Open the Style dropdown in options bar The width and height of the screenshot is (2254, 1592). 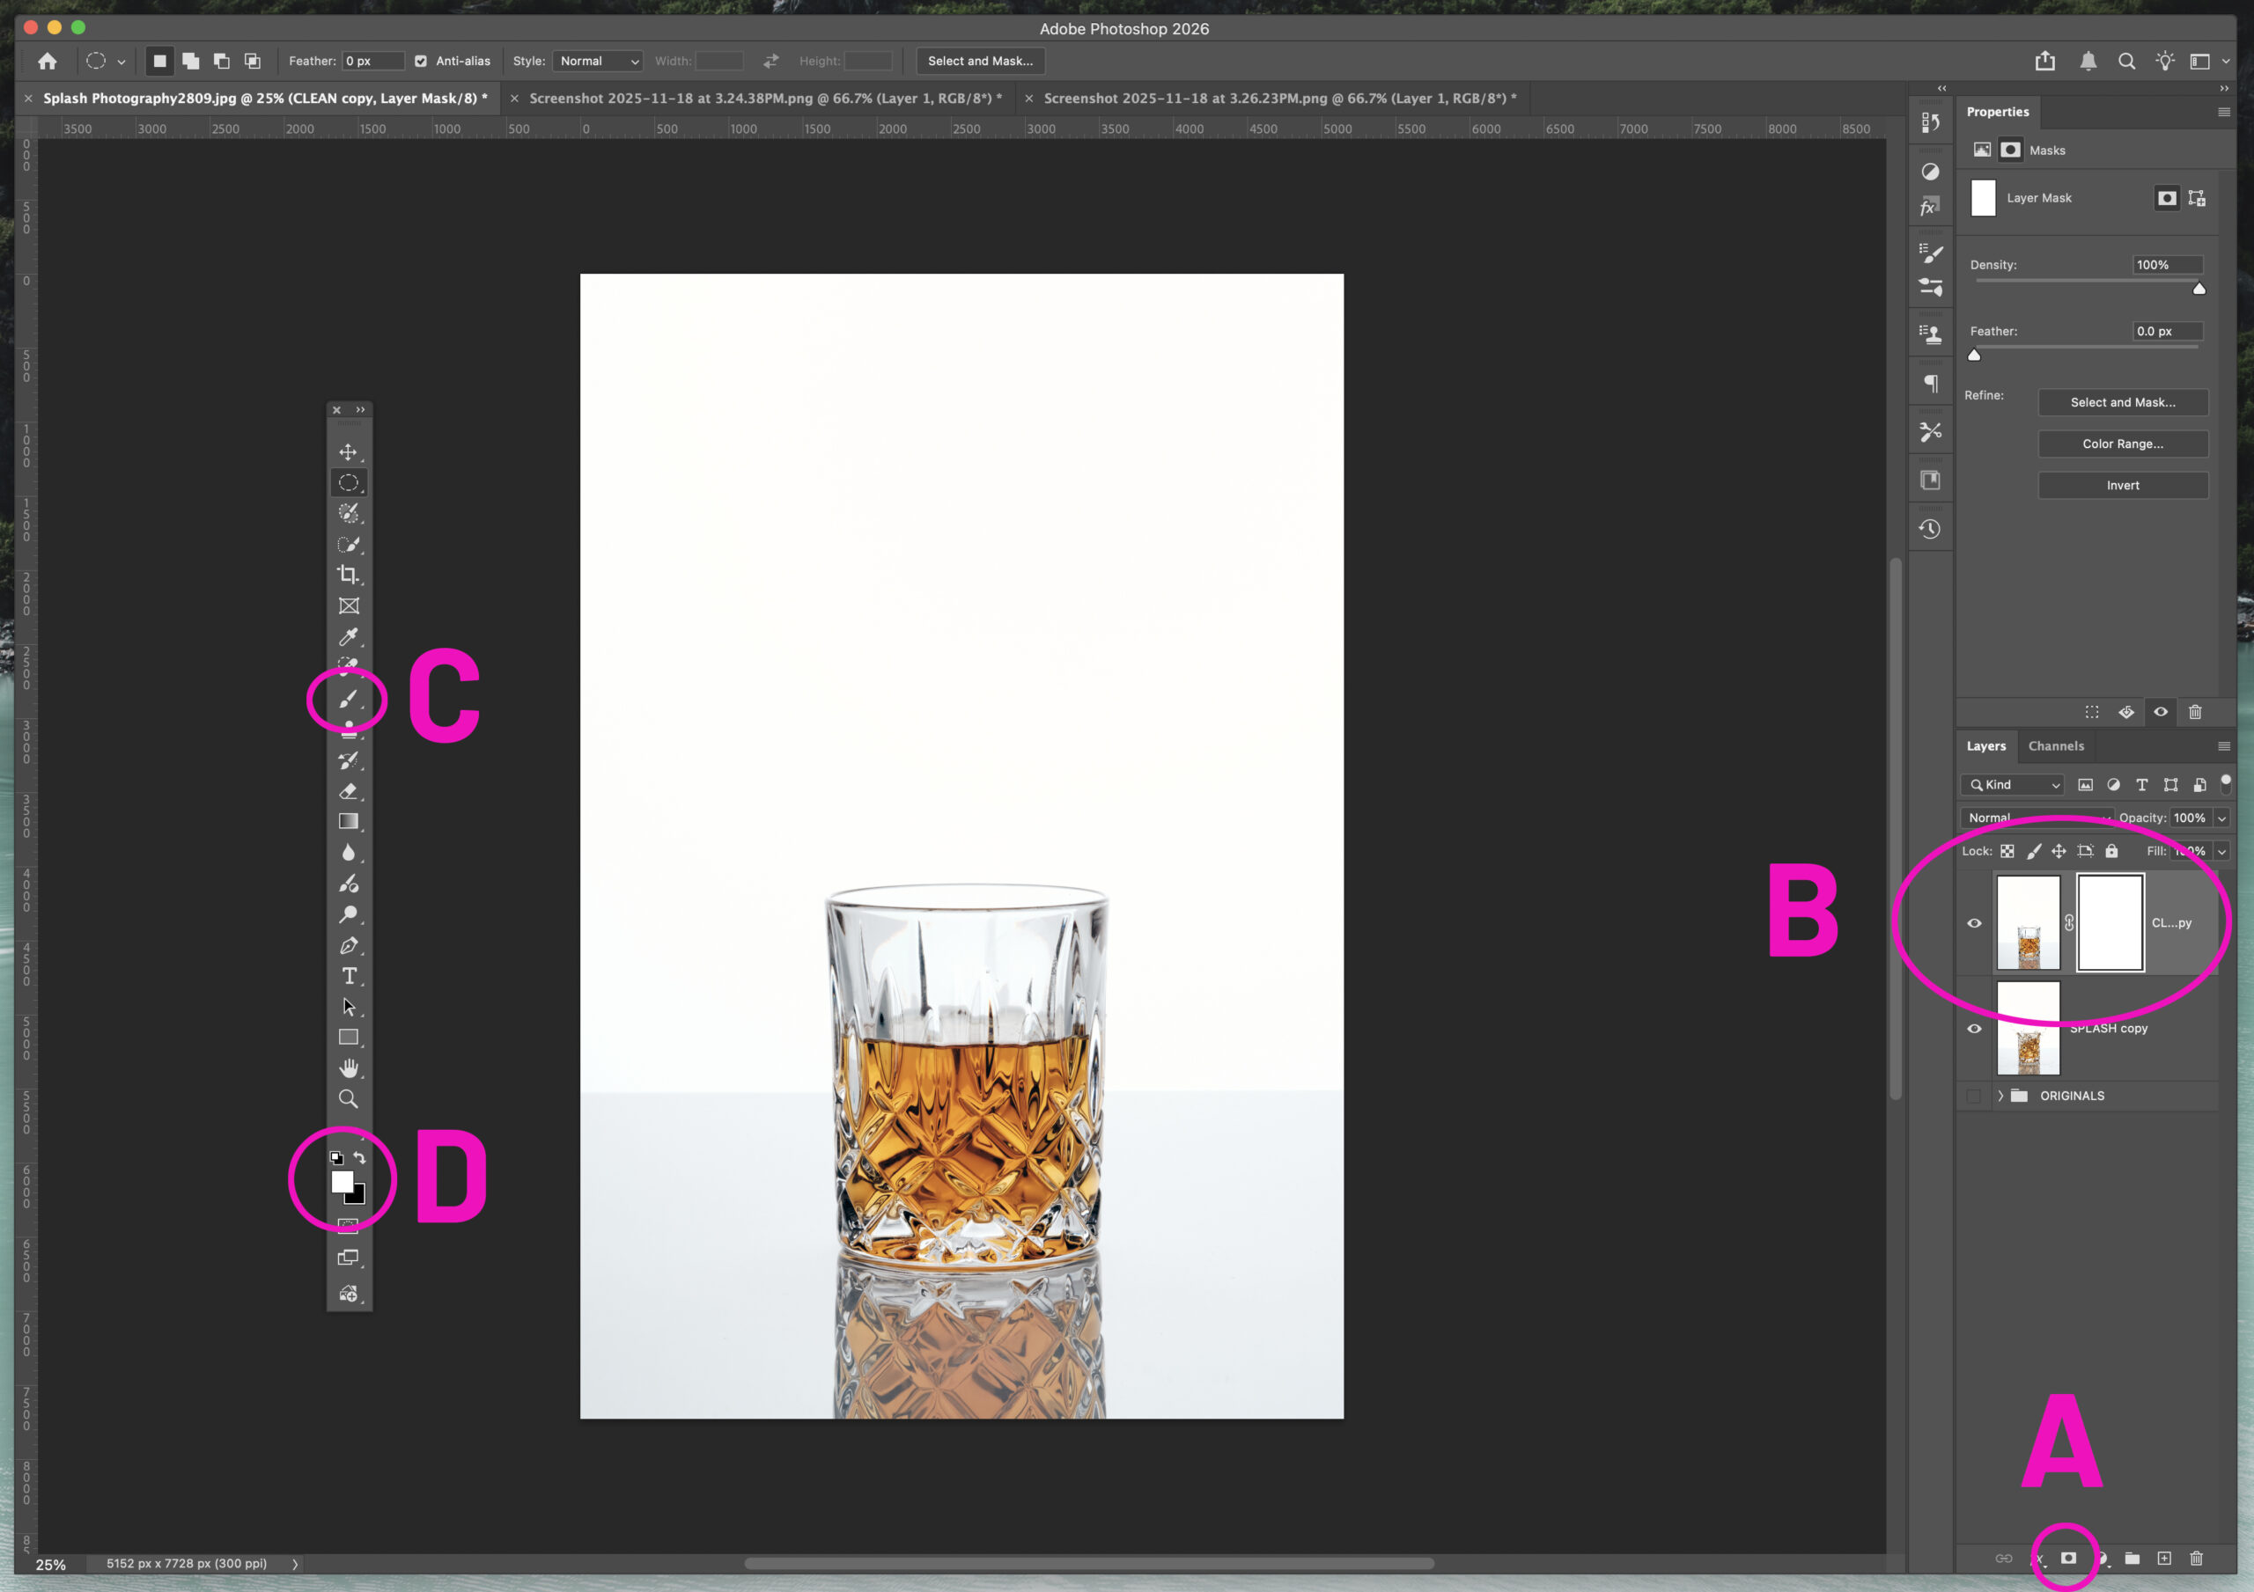tap(597, 60)
